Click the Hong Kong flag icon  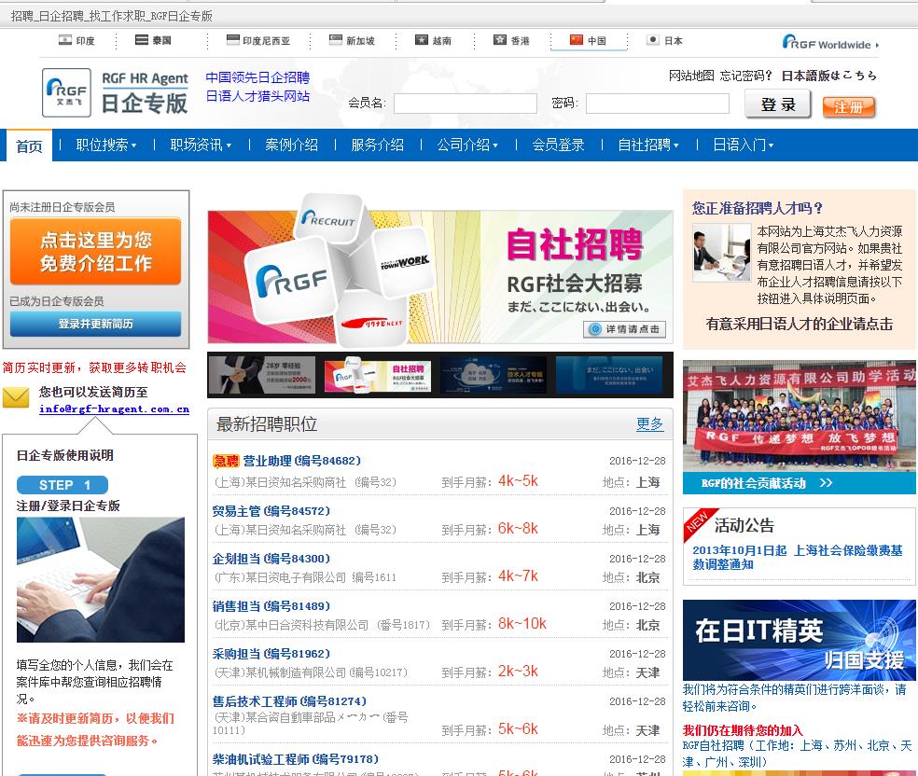coord(500,40)
